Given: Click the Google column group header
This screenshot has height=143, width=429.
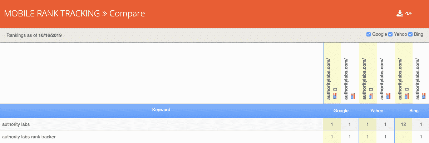Looking at the screenshot, I should pos(341,111).
